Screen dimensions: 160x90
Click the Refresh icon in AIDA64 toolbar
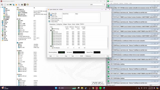(2, 4)
